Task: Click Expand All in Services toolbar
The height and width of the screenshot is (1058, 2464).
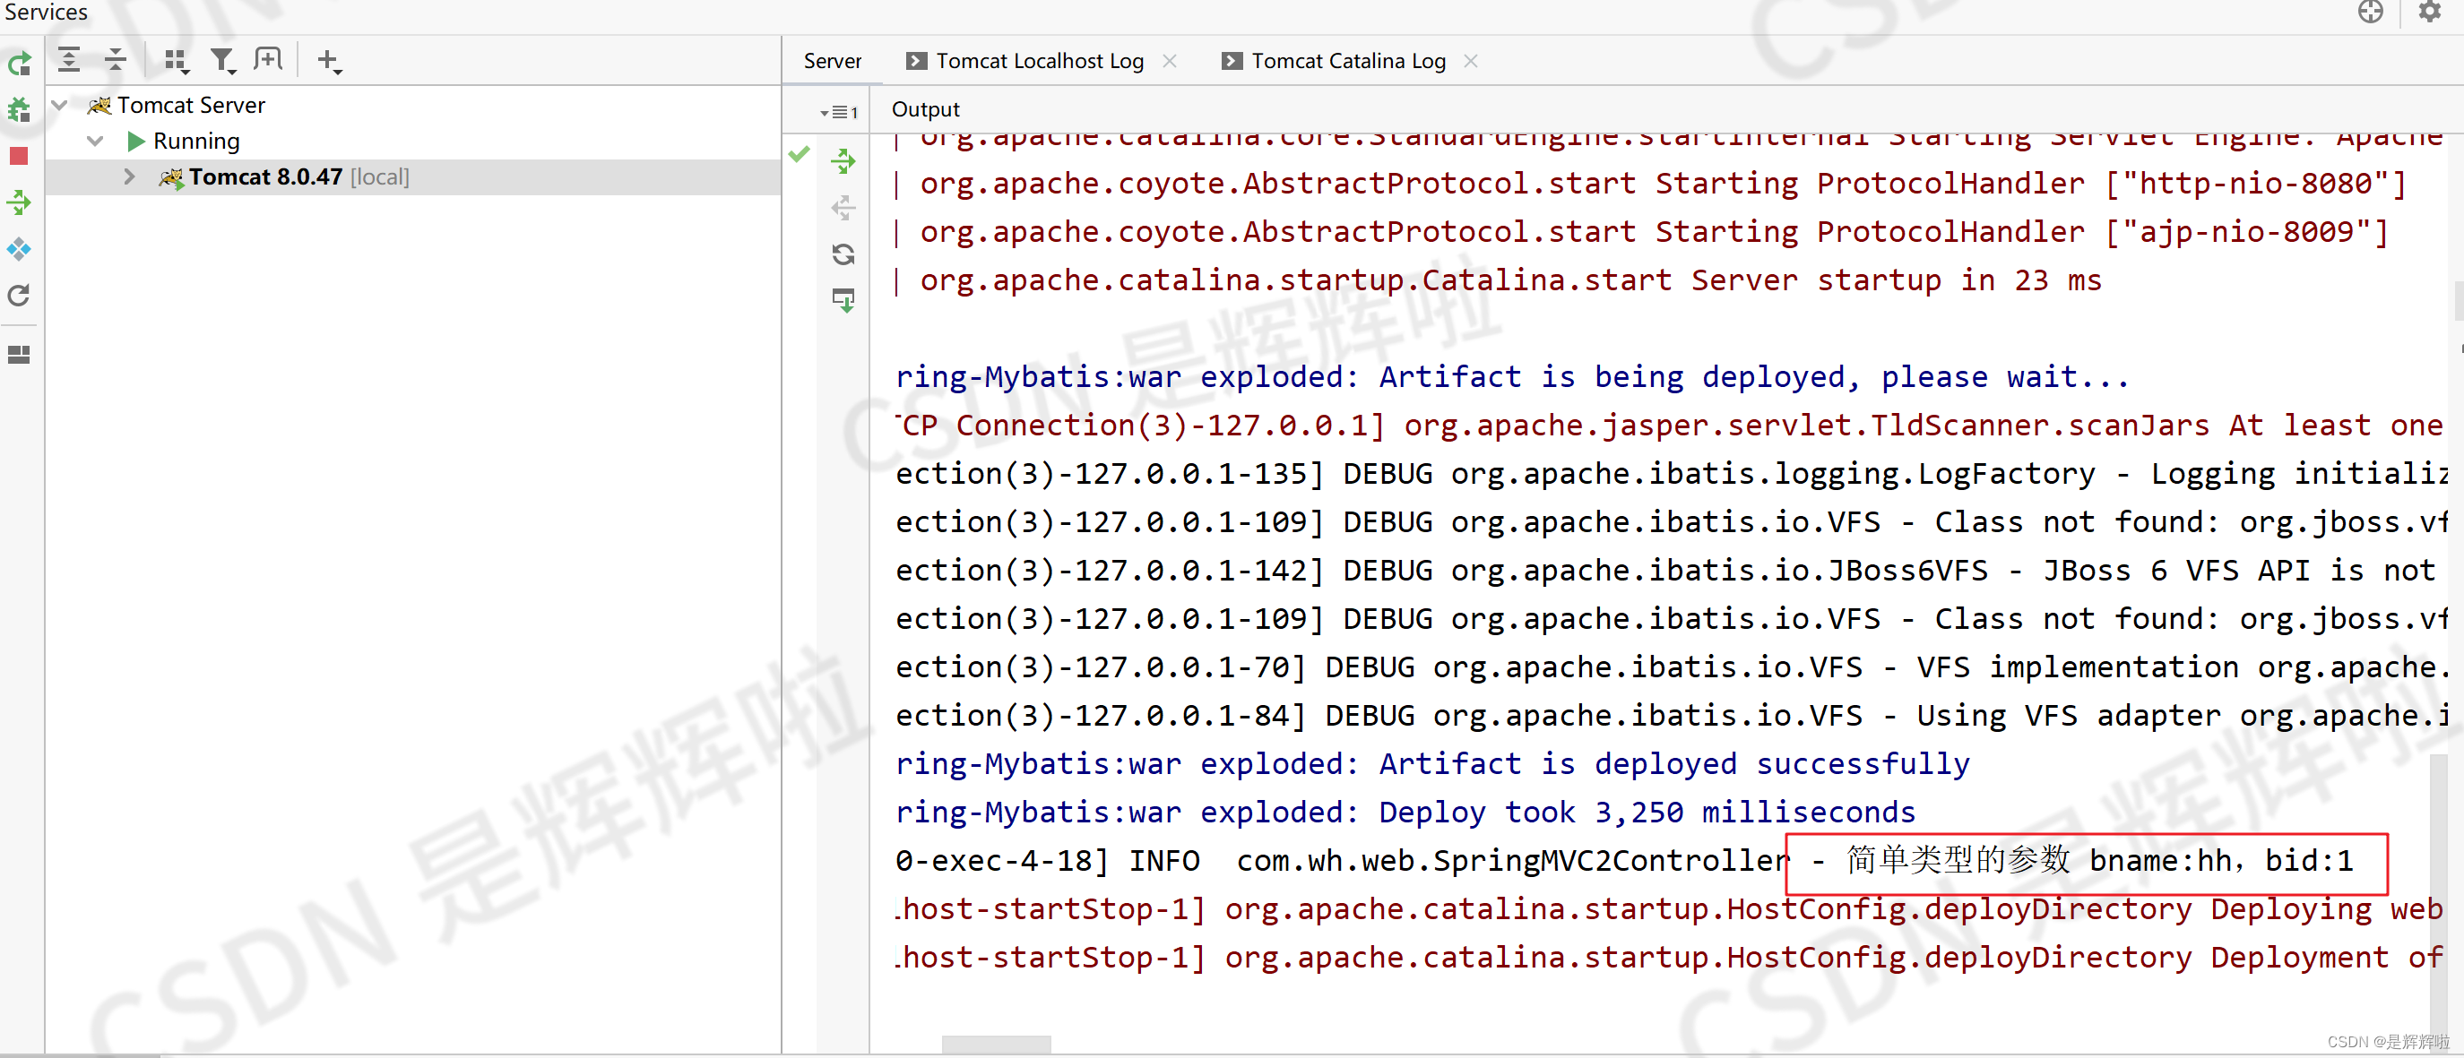Action: [x=69, y=60]
